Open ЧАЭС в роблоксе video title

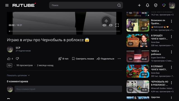156,52
